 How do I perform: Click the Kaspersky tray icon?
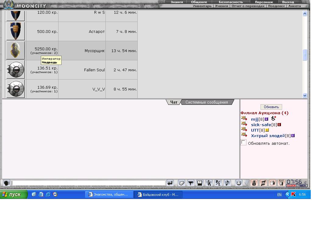293,194
